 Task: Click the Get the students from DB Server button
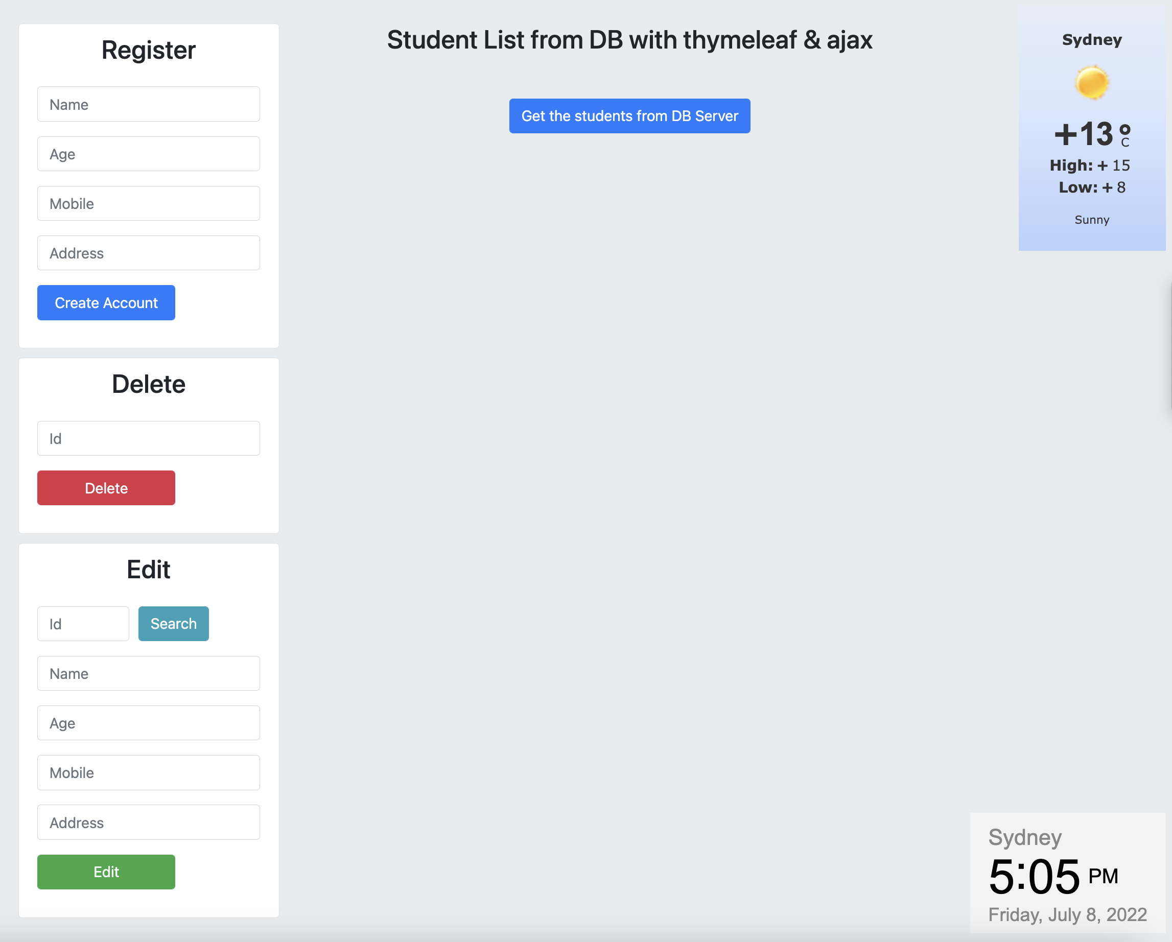629,116
